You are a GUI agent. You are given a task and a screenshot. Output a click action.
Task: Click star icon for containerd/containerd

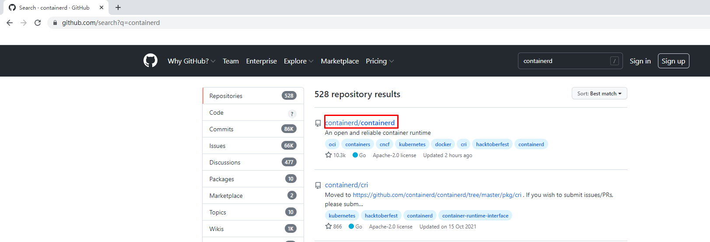(329, 155)
